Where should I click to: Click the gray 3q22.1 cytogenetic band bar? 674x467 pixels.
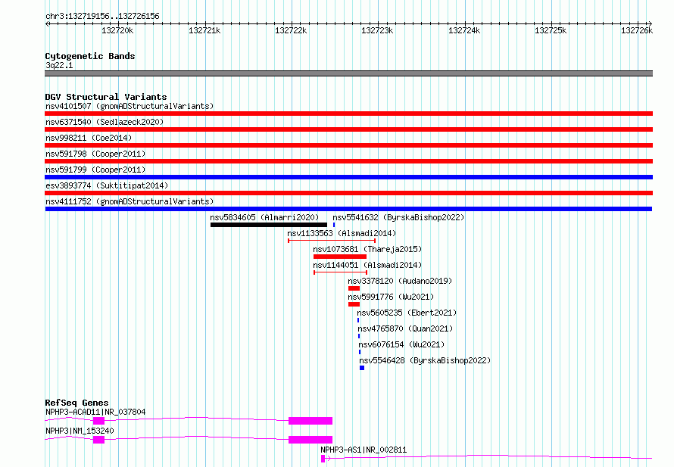coord(348,73)
